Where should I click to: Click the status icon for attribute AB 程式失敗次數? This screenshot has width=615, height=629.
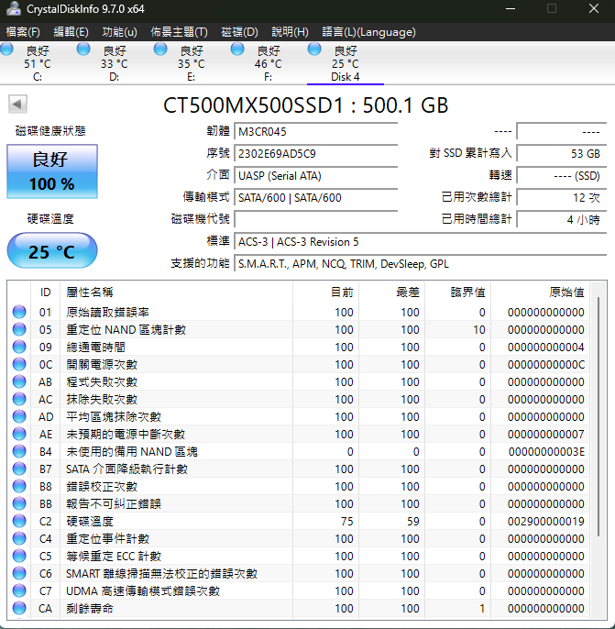(19, 381)
